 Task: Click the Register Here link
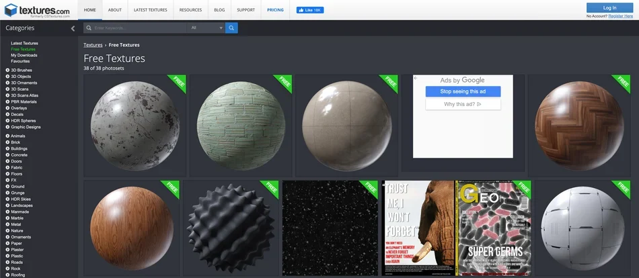(x=621, y=16)
